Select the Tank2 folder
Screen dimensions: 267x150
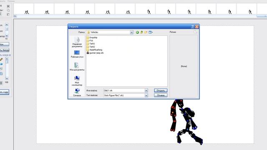pyautogui.click(x=91, y=47)
